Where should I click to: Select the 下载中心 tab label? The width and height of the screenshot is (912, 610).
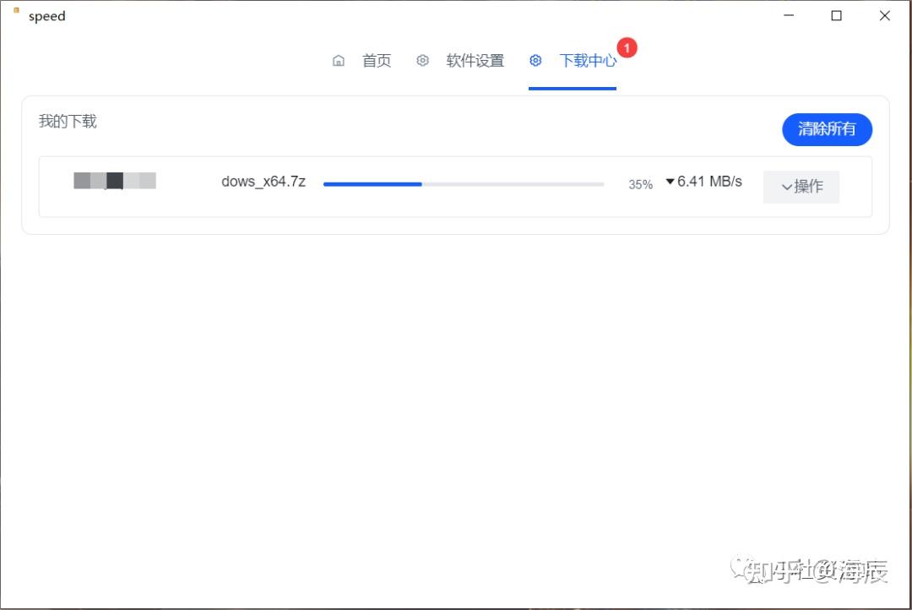coord(588,61)
